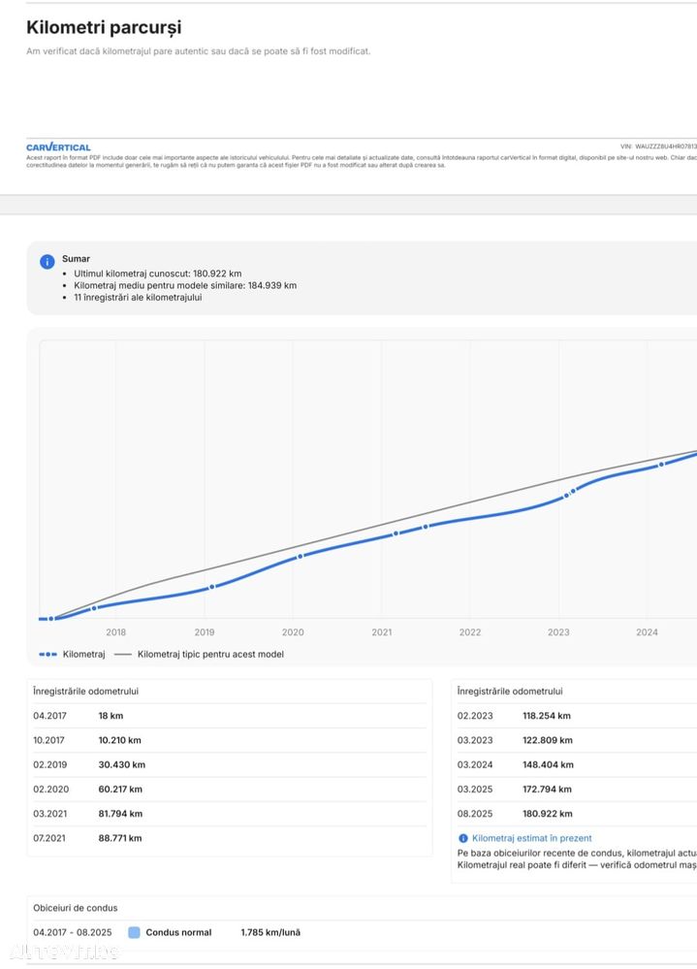Viewport: 697px width, 969px height.
Task: Click the chart data point near 2020
Action: 300,556
